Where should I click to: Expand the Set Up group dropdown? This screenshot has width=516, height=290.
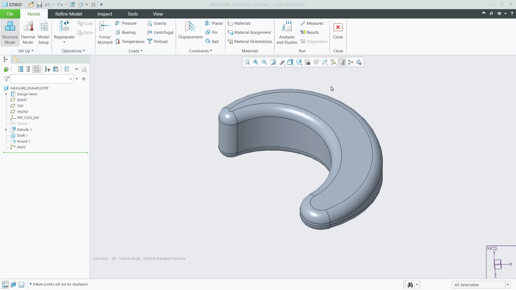tap(26, 51)
